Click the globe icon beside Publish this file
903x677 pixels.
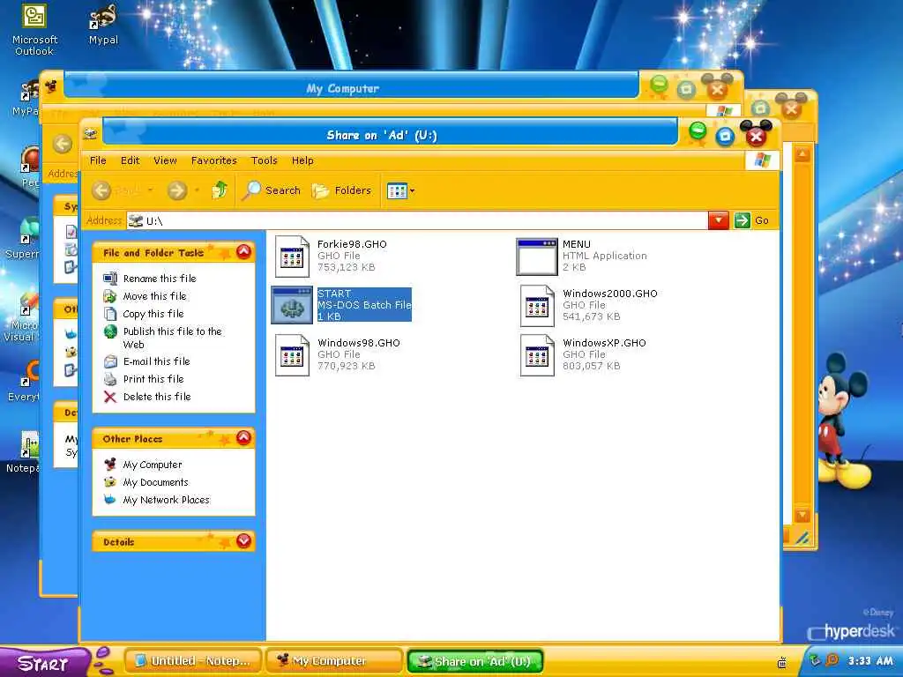110,331
